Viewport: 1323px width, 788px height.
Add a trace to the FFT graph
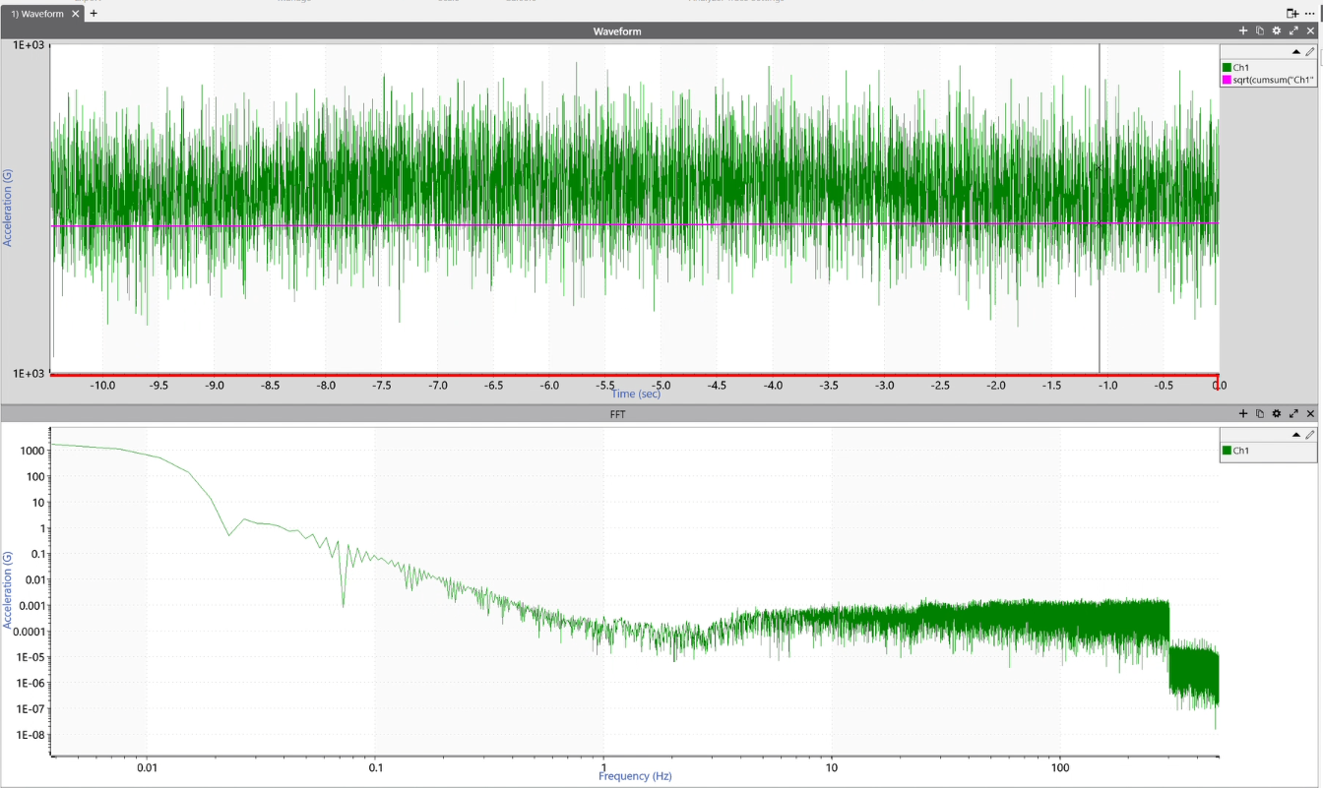1243,414
